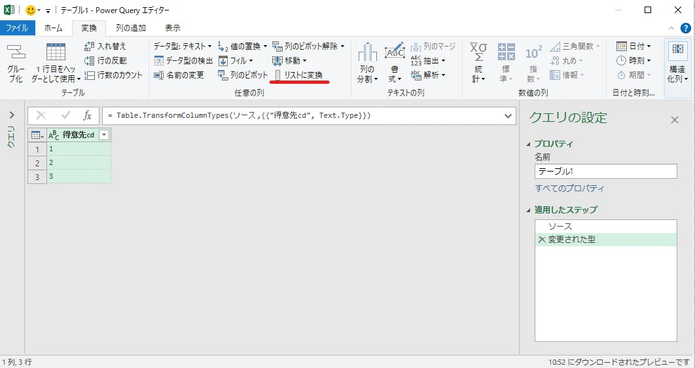
Task: Select the 変換 tab
Action: (x=88, y=28)
